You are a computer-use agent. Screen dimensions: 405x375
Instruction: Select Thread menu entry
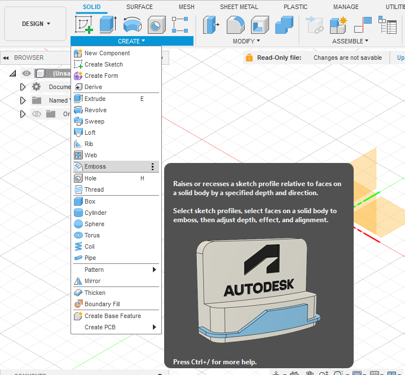[x=116, y=189]
